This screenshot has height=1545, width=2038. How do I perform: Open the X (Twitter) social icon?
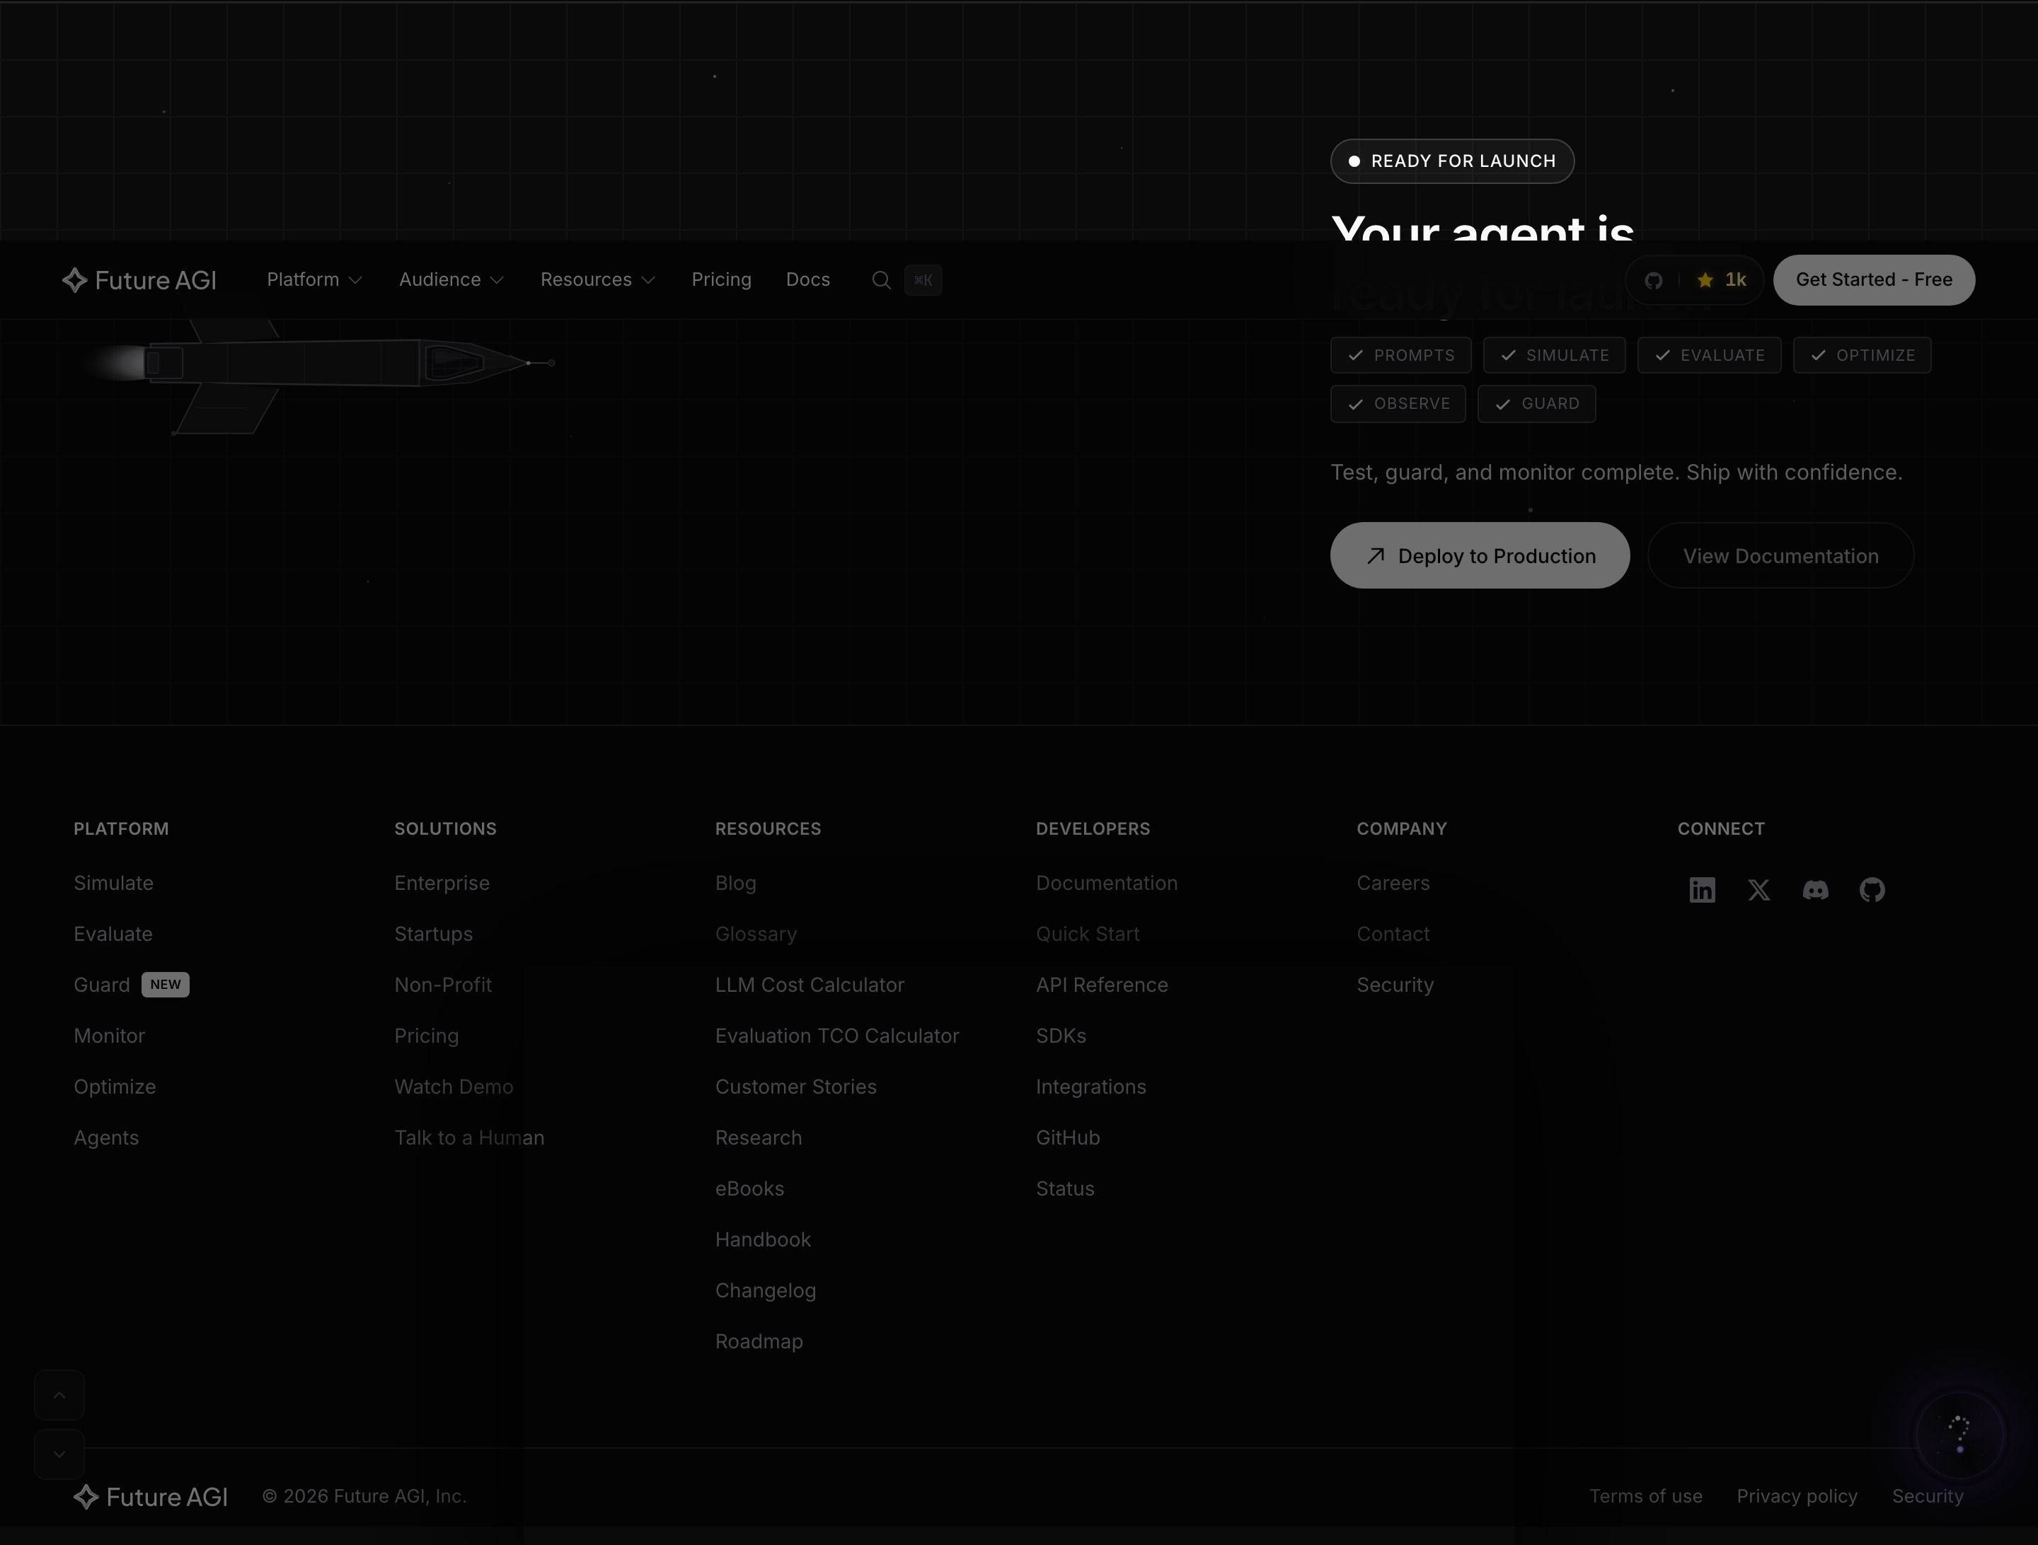point(1758,890)
